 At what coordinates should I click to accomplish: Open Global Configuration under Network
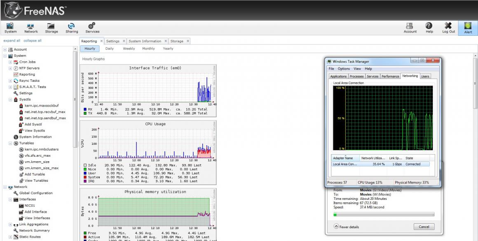(36, 193)
